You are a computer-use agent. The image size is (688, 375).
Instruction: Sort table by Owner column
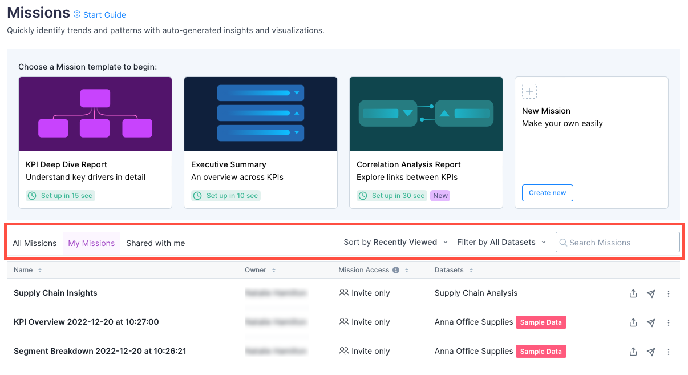click(x=274, y=270)
